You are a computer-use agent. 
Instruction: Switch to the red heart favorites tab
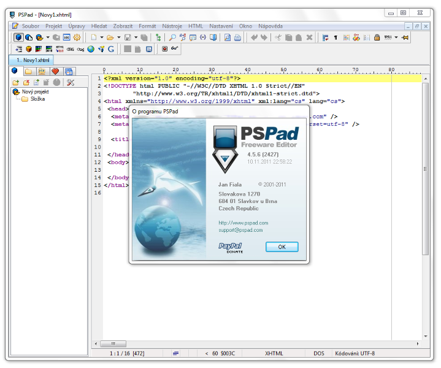pos(55,72)
